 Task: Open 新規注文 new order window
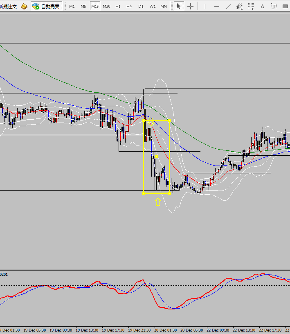(8, 6)
